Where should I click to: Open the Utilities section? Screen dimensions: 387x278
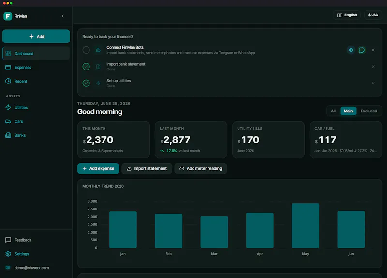(x=36, y=107)
